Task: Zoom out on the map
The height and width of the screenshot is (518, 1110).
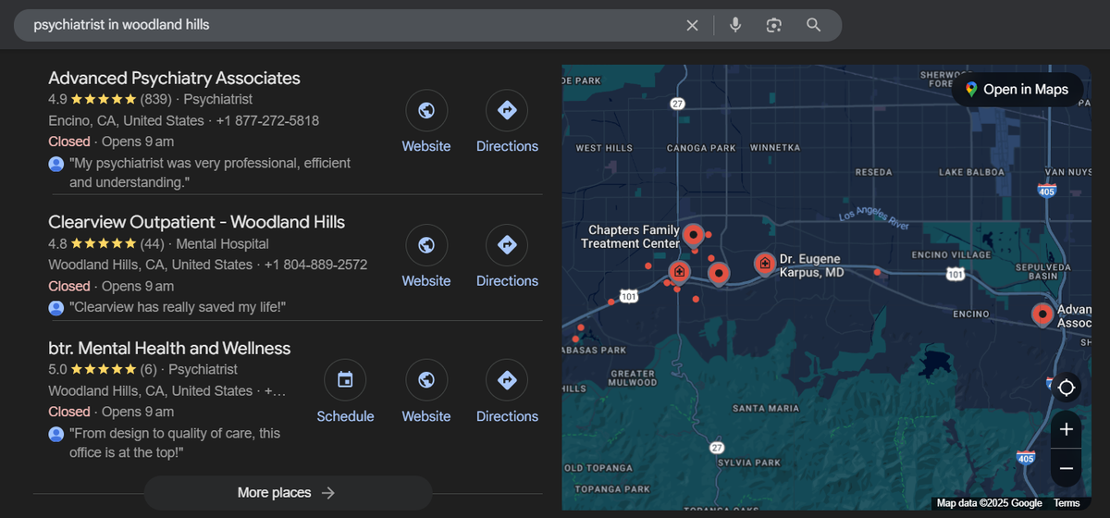Action: [1066, 468]
